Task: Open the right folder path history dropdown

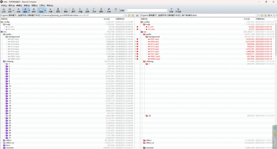Action: pyautogui.click(x=256, y=15)
